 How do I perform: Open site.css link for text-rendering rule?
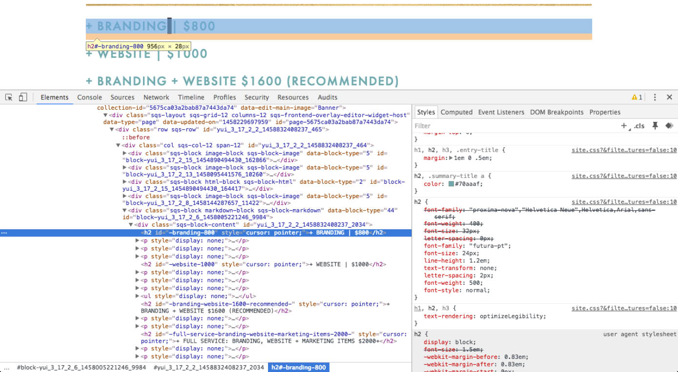624,308
